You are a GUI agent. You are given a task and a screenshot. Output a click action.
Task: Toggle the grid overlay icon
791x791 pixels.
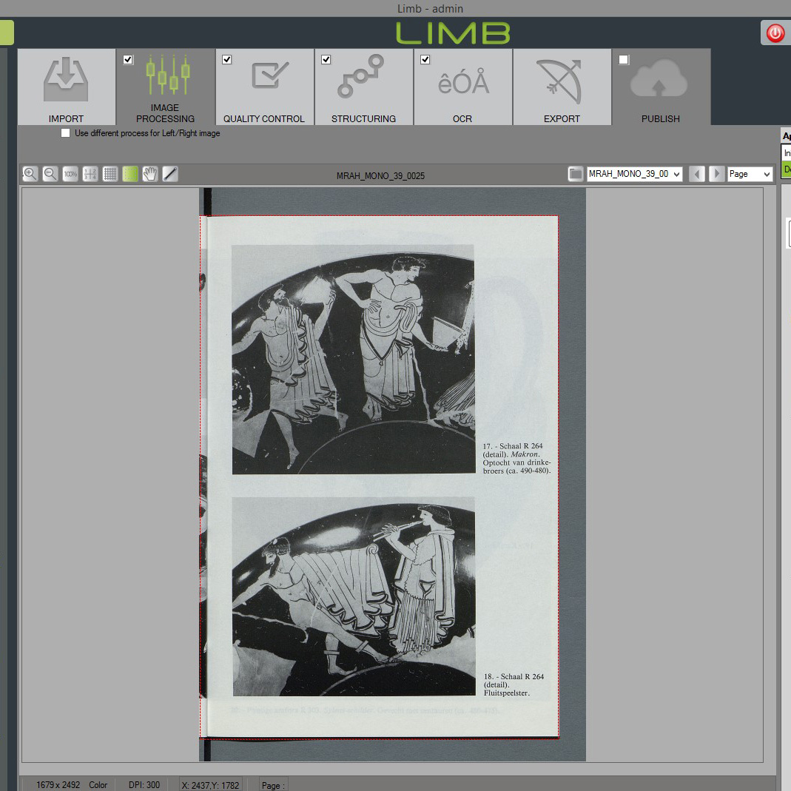coord(110,174)
